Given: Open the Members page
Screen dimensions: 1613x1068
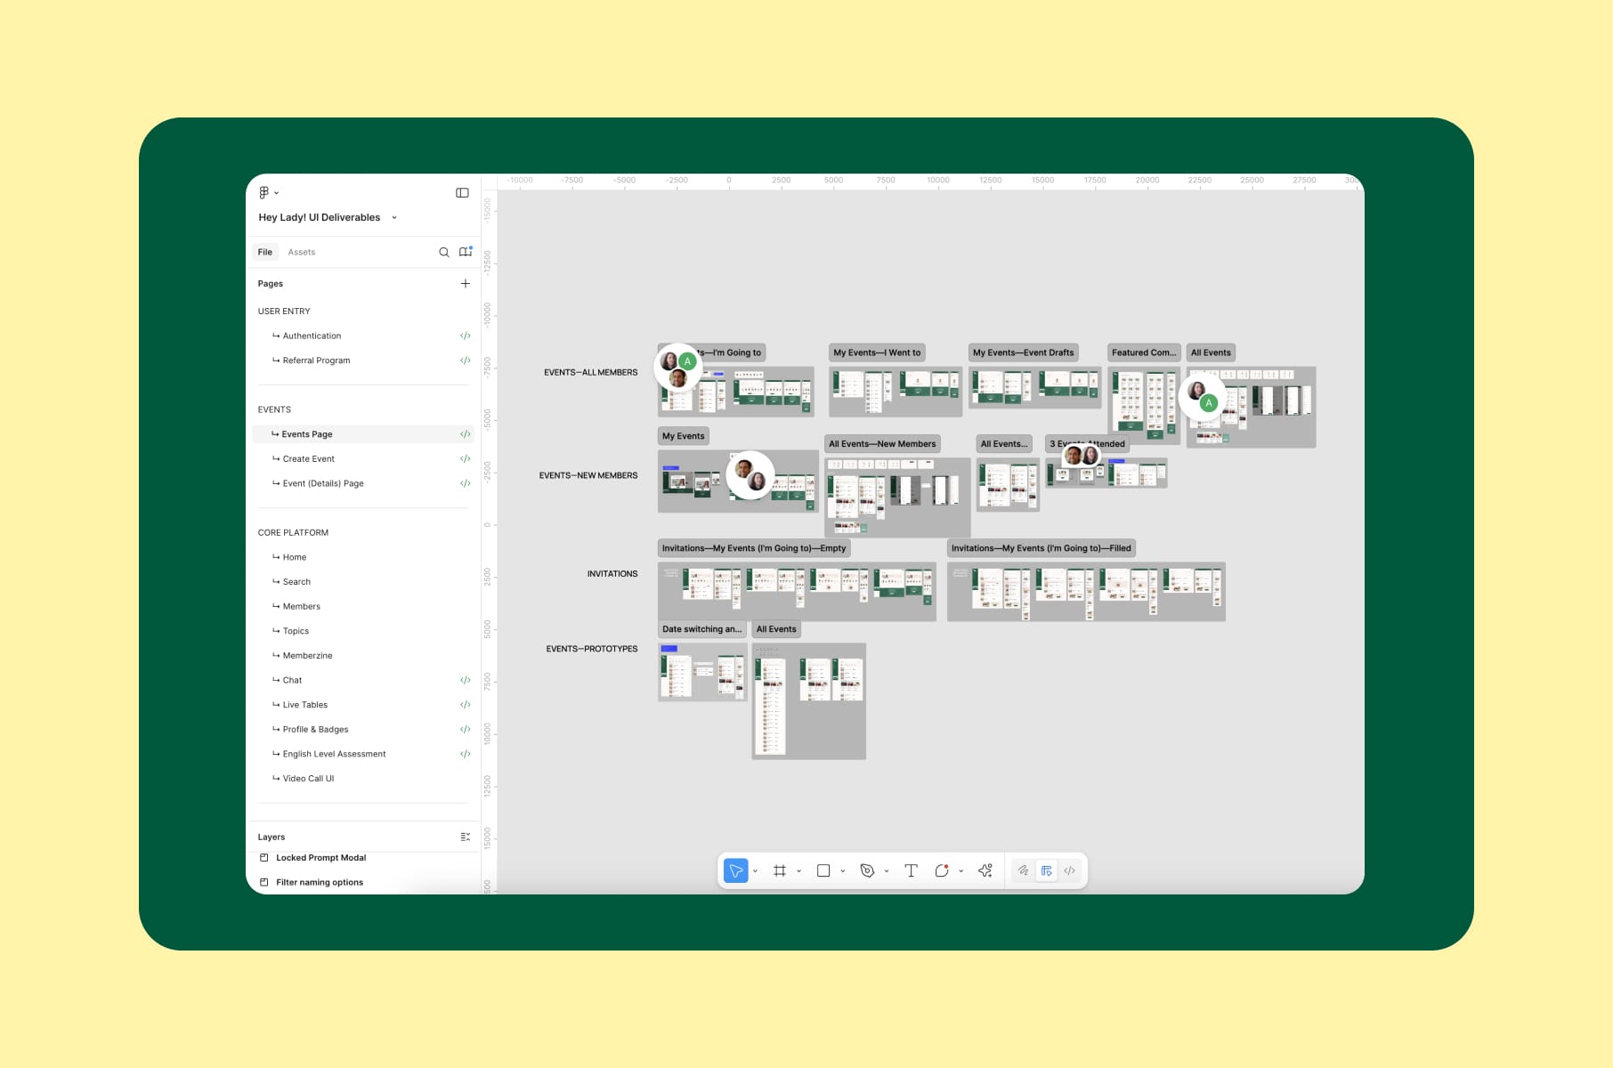Looking at the screenshot, I should (x=301, y=606).
